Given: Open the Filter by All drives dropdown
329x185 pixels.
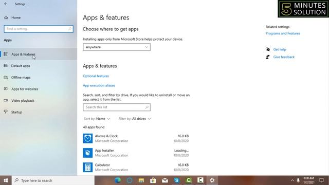Looking at the screenshot, I should point(135,119).
